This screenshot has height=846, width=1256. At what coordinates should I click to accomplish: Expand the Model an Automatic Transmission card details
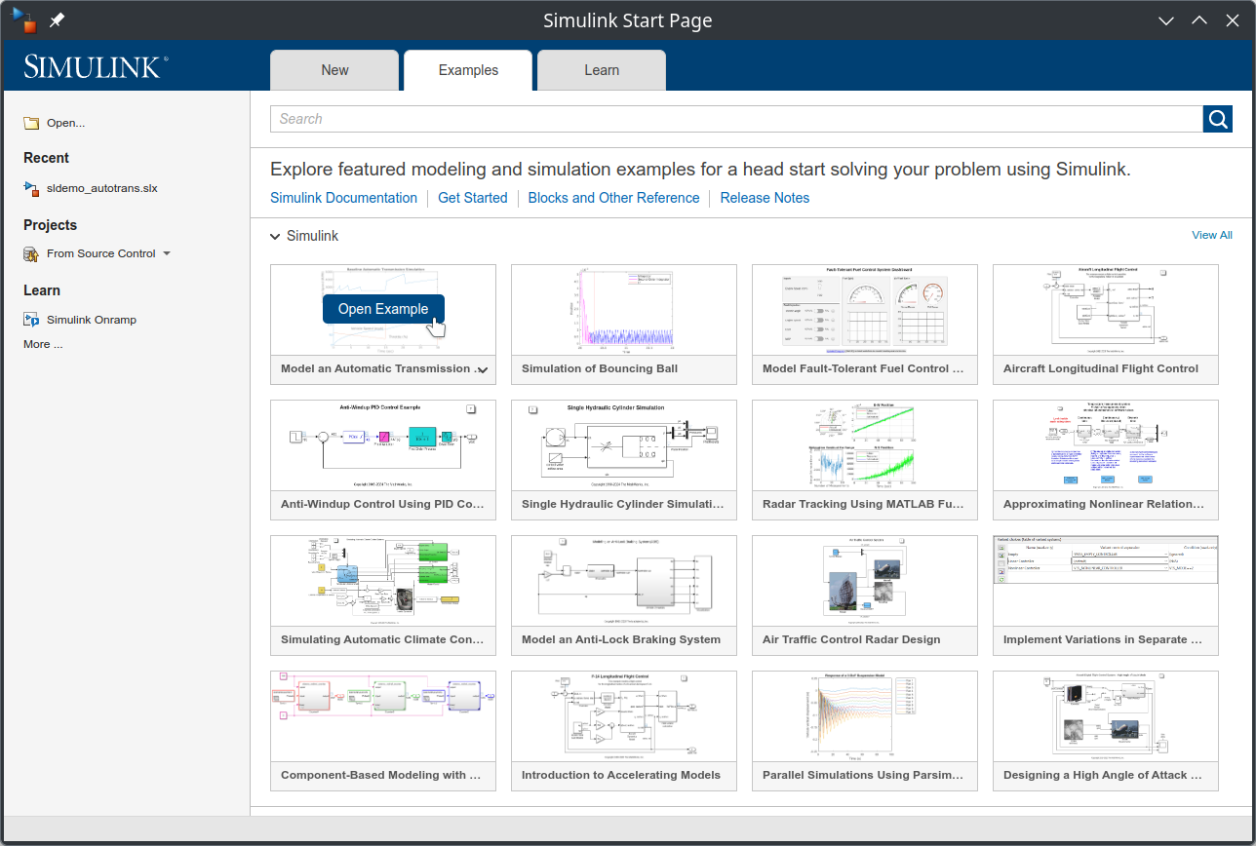[x=482, y=369]
